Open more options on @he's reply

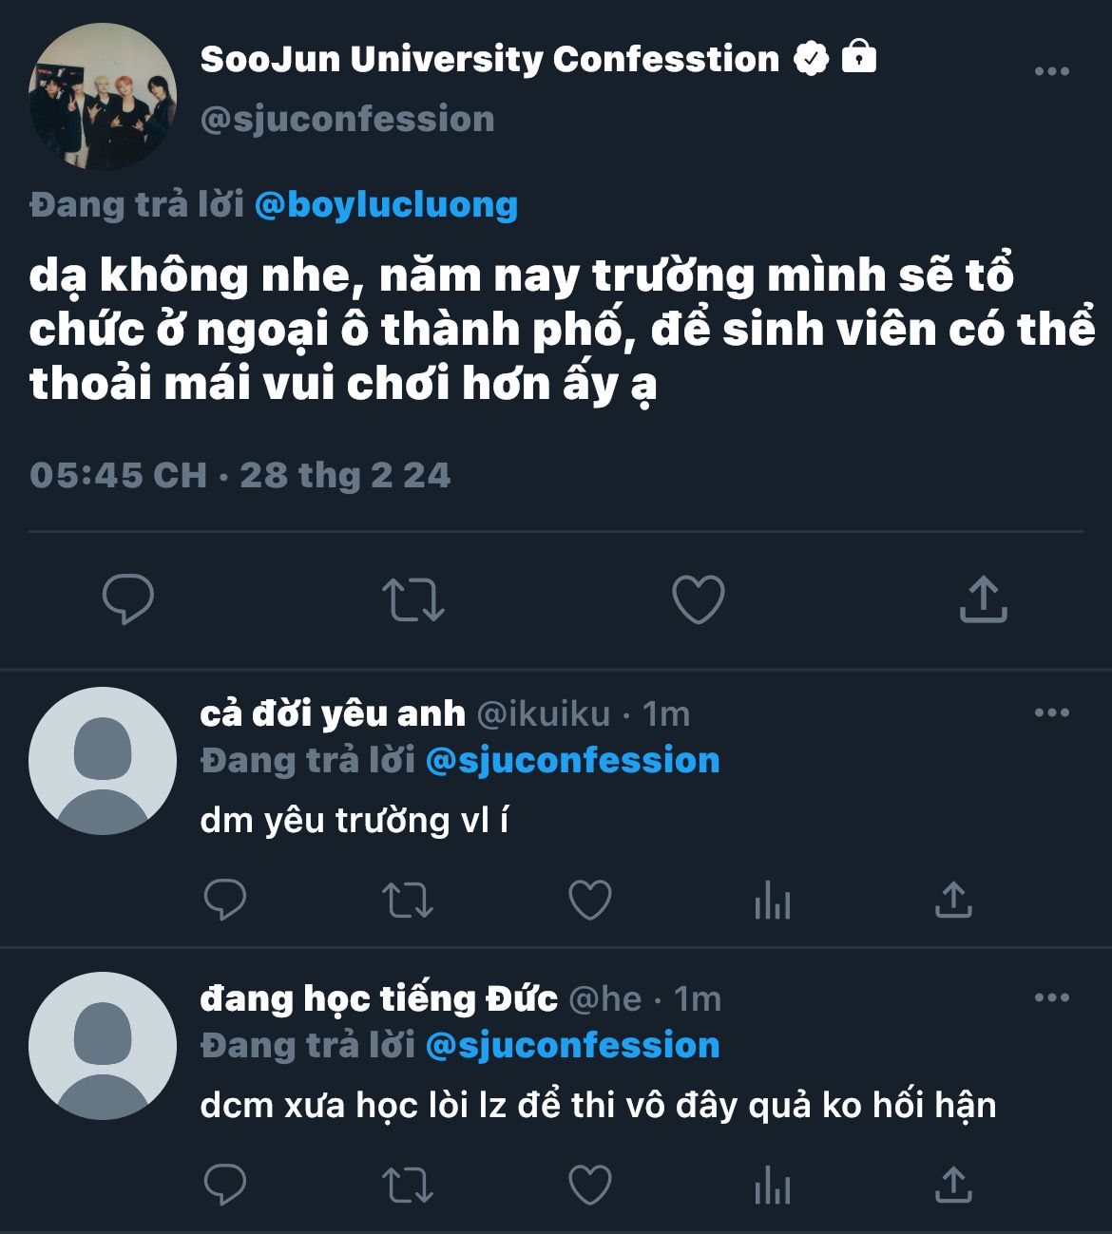tap(1051, 997)
